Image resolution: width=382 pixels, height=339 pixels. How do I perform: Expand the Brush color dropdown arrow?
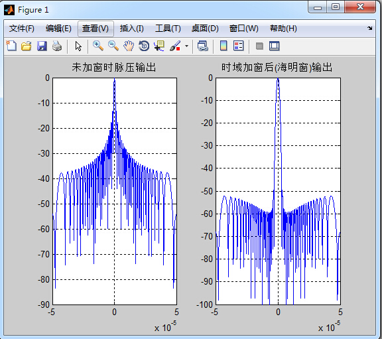186,46
